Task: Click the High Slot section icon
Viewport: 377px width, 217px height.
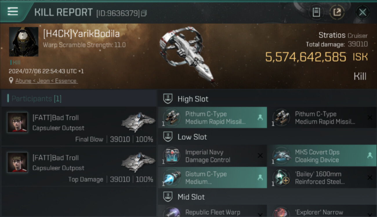Action: (x=168, y=99)
